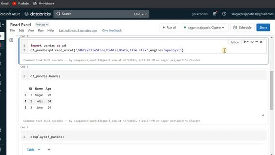The height and width of the screenshot is (155, 275).
Task: Click the Run all button
Action: 169,28
